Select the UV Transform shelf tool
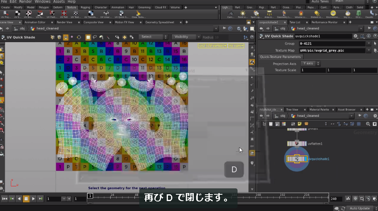378x211 pixels. point(91,14)
